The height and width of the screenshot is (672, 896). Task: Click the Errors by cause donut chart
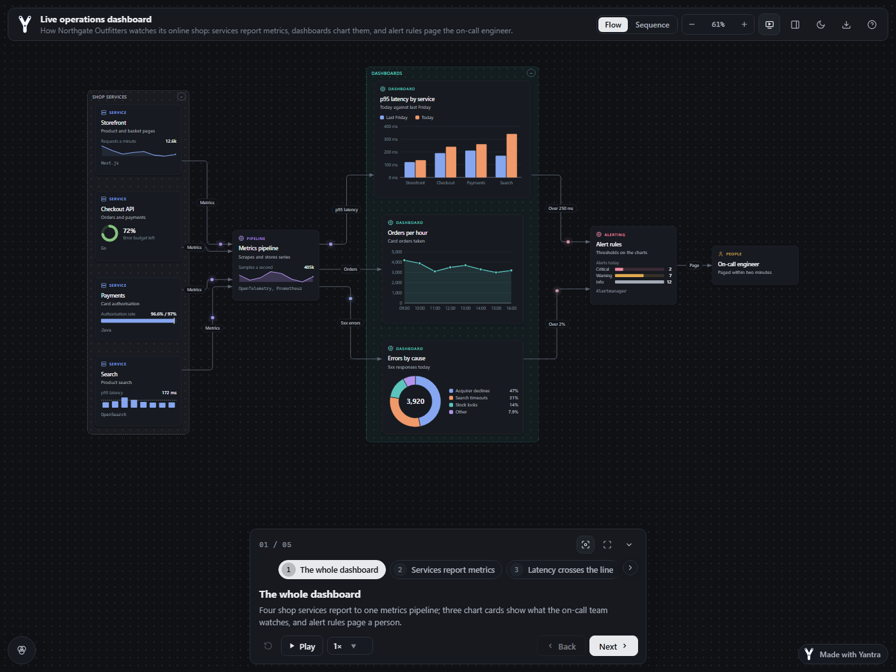click(415, 401)
